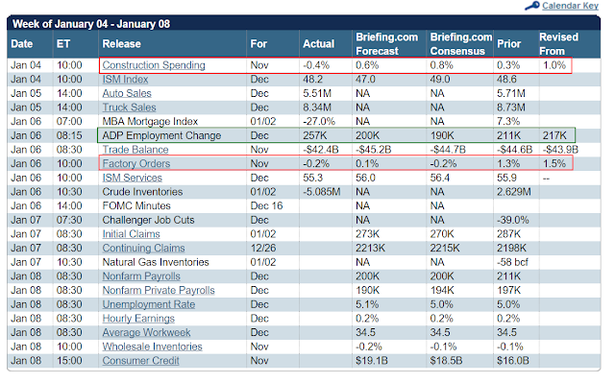The width and height of the screenshot is (615, 383).
Task: Click the Briefing.com Forecast column header
Action: (386, 44)
